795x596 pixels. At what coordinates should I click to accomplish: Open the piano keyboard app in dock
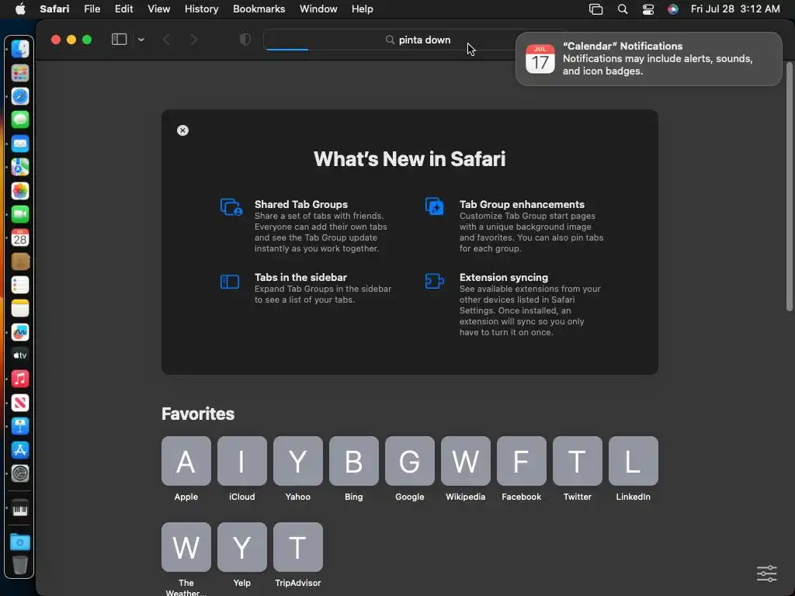point(19,509)
